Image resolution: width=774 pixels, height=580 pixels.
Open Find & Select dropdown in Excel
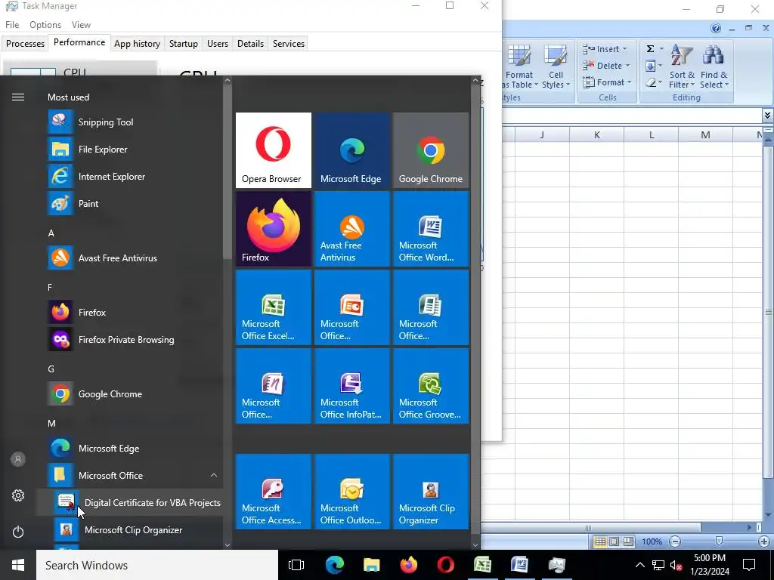click(714, 66)
